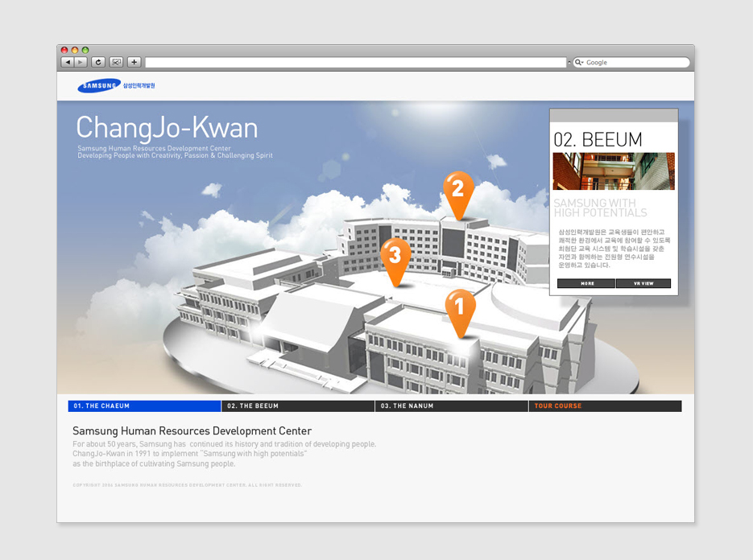Image resolution: width=753 pixels, height=560 pixels.
Task: Click 'Developing People with Creativity, Passion' tagline
Action: click(176, 155)
